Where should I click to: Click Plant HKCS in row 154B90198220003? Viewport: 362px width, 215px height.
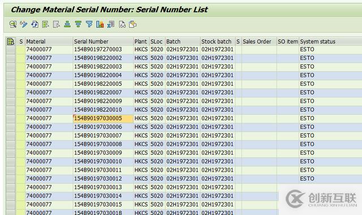coord(141,67)
